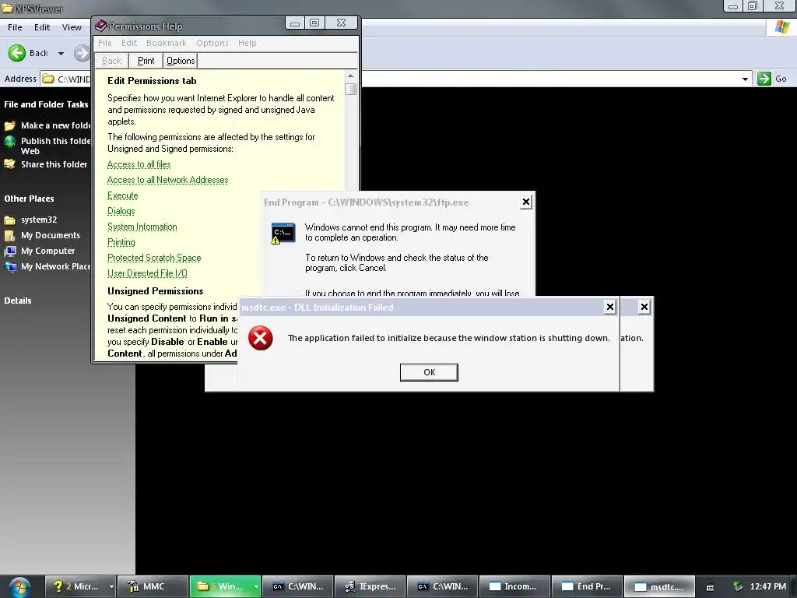Click the My Documents icon in Other Places
797x598 pixels.
[9, 235]
